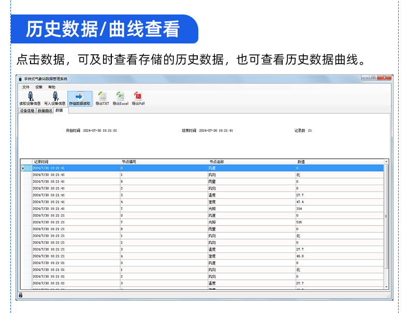Switch to the 设备信息 tab
409x313 pixels.
coord(27,111)
